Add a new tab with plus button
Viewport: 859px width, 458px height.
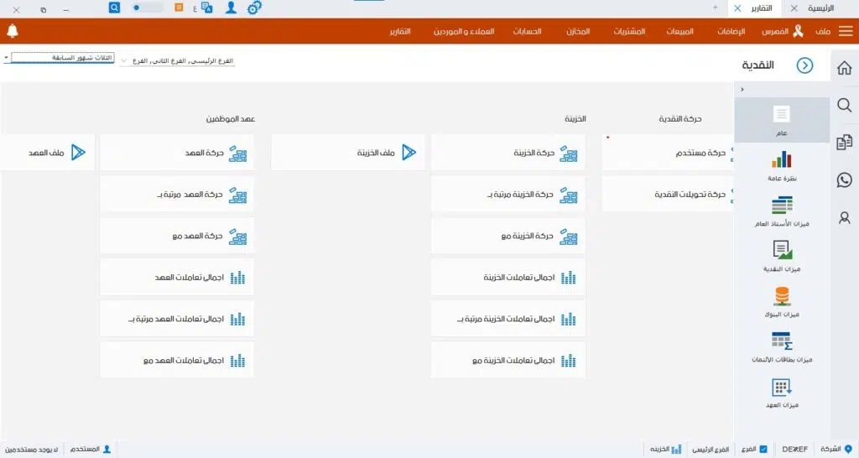(x=715, y=8)
